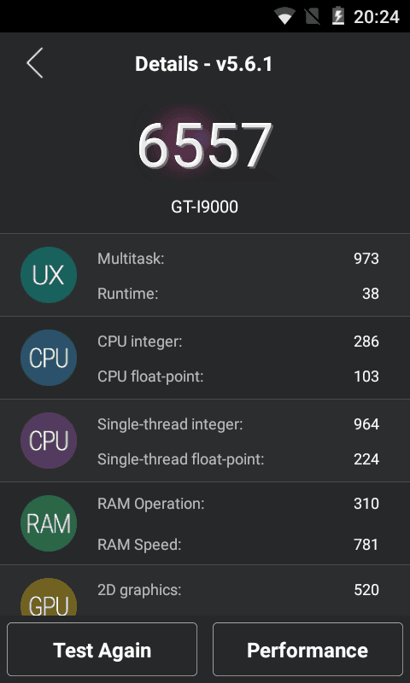
Task: Select the Single-thread integer row
Action: tap(238, 424)
